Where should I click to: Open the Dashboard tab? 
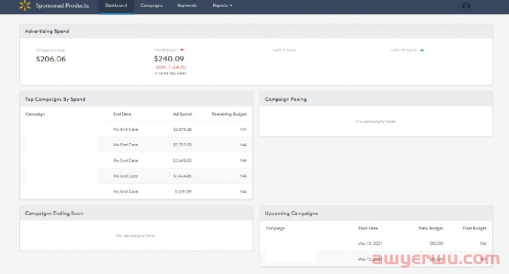click(x=116, y=6)
